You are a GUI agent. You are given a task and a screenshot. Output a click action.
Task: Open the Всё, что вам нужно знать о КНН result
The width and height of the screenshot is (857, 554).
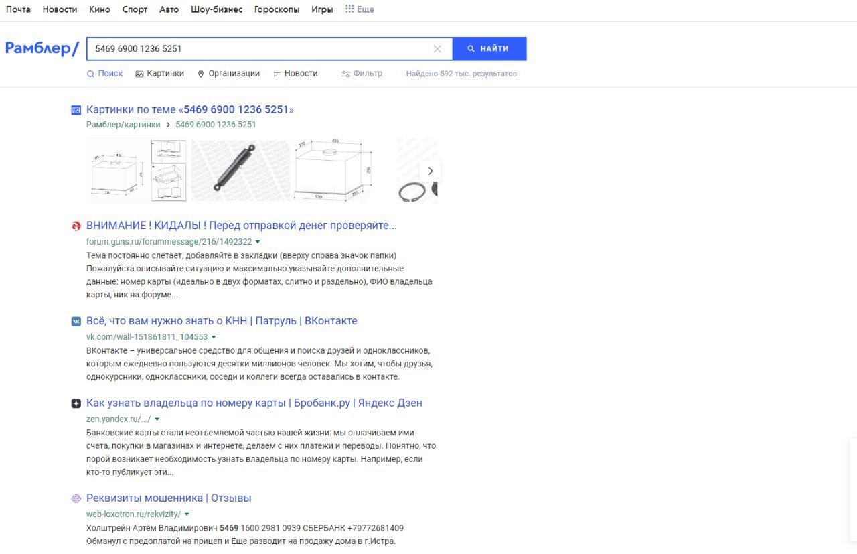point(222,321)
